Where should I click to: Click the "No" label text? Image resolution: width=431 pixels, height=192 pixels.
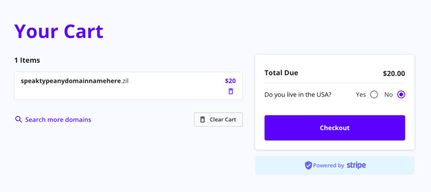pos(388,95)
